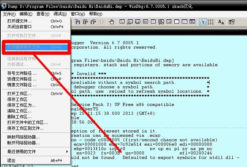This screenshot has width=247, height=167.
Task: Click the greyed Run to Cursor icon
Action: click(x=101, y=22)
